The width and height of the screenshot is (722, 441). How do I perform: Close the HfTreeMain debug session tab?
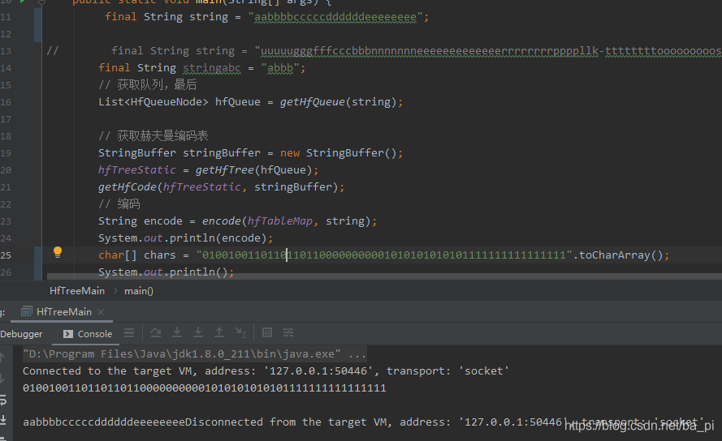pos(101,312)
